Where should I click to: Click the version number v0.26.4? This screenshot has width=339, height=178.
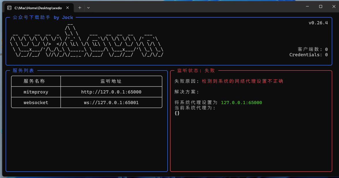click(x=318, y=23)
